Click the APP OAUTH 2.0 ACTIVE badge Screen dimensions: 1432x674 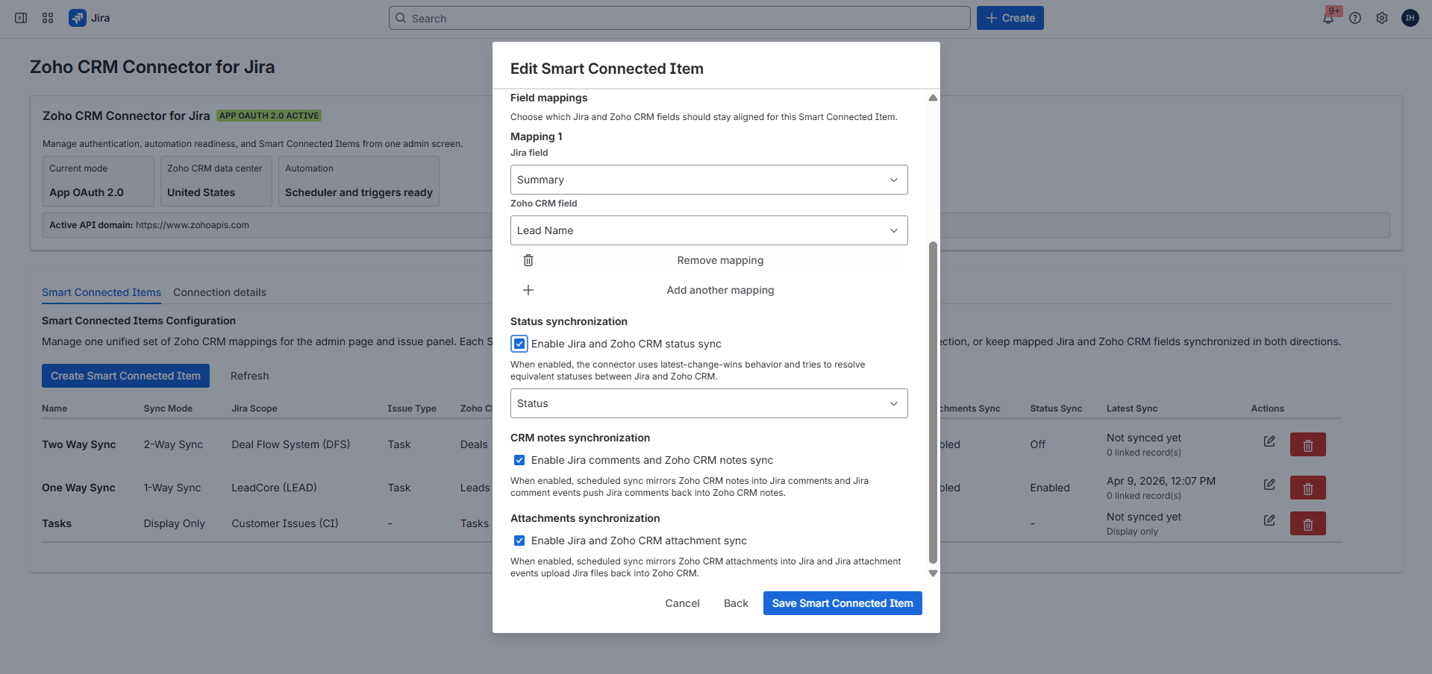269,116
